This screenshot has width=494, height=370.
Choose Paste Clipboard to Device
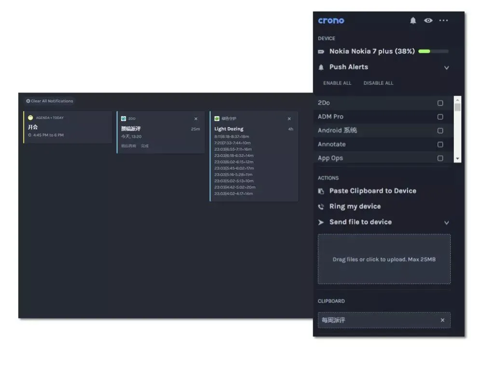(x=373, y=191)
